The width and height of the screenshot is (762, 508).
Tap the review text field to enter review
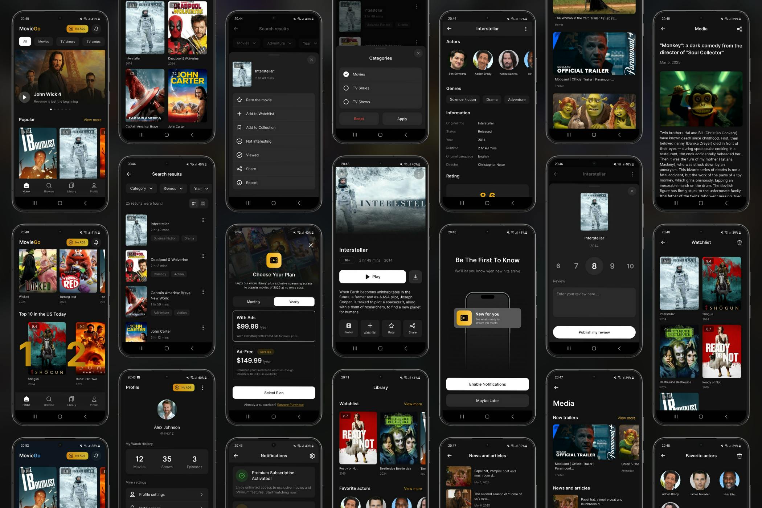pyautogui.click(x=594, y=302)
